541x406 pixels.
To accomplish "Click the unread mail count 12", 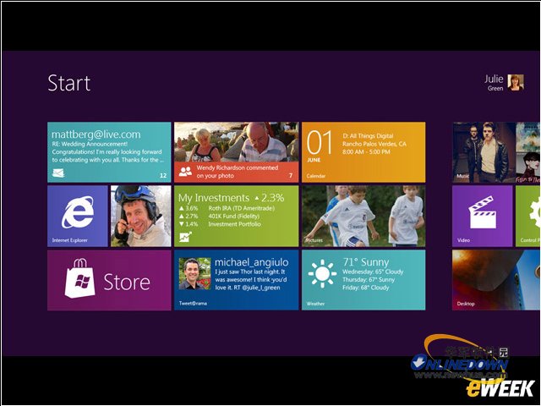I will (163, 175).
